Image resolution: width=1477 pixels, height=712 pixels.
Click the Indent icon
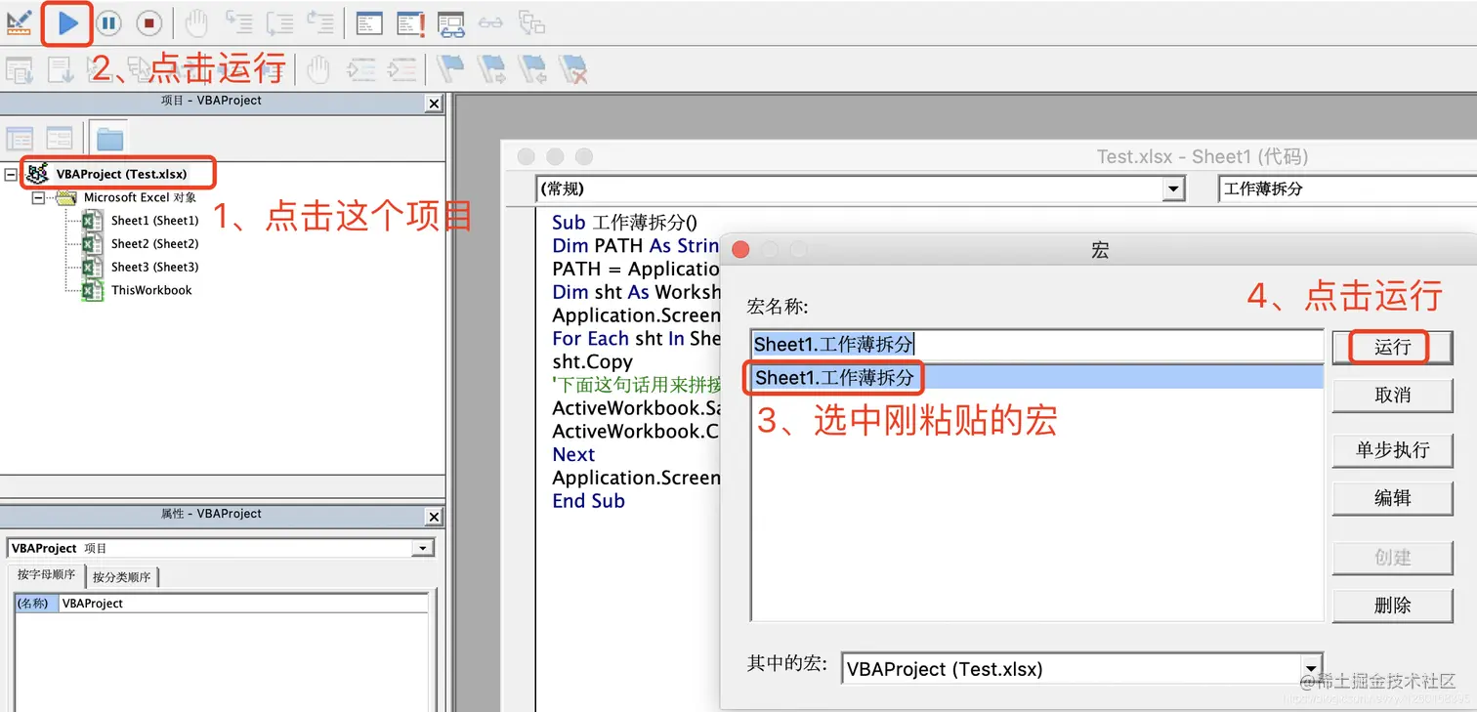click(360, 69)
